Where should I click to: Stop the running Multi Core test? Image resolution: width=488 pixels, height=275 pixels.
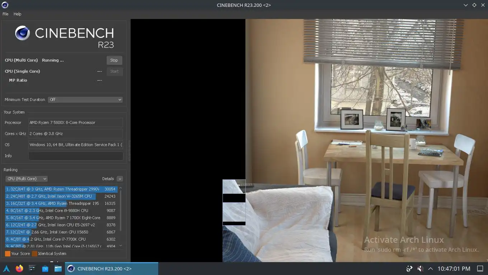pos(114,60)
